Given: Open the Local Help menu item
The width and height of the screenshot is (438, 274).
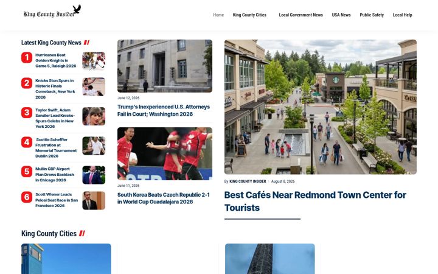Looking at the screenshot, I should click(x=402, y=15).
